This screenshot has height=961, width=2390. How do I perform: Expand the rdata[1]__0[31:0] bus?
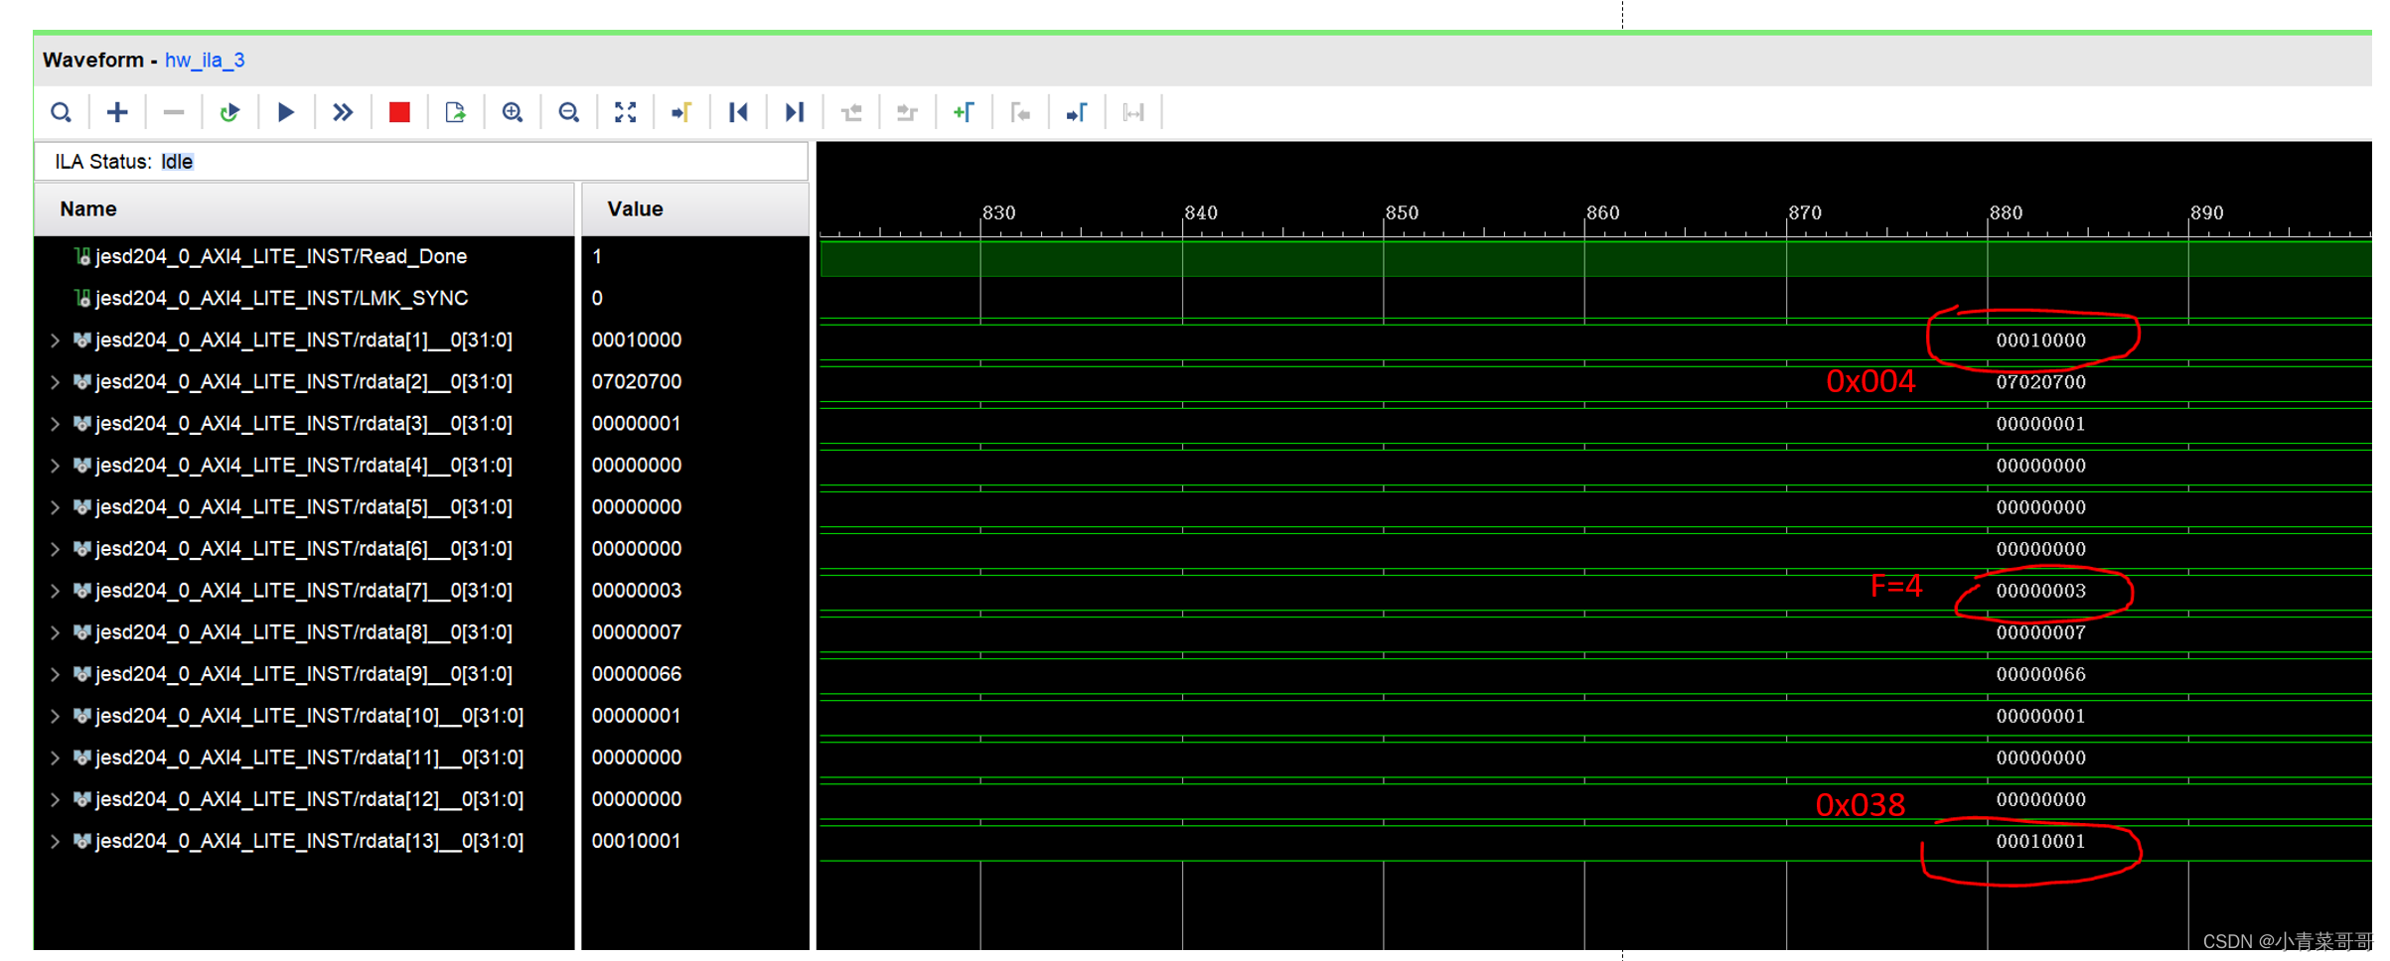tap(55, 341)
